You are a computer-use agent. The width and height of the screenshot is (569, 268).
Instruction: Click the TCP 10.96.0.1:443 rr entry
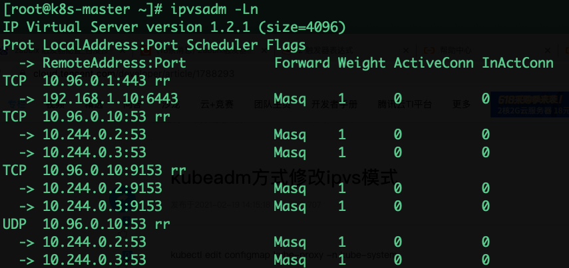coord(87,81)
